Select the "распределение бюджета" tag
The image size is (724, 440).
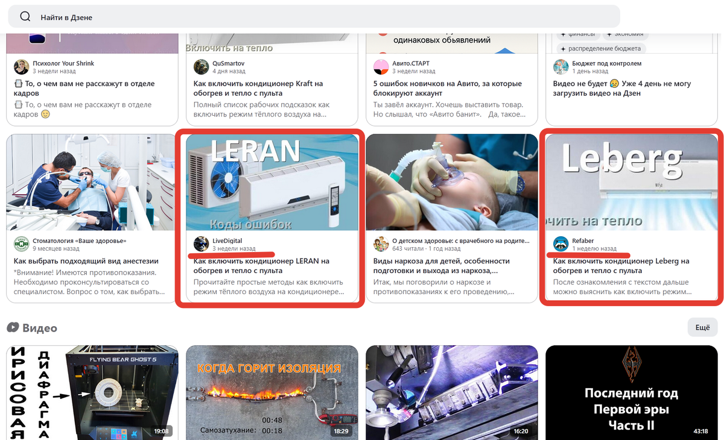[600, 48]
